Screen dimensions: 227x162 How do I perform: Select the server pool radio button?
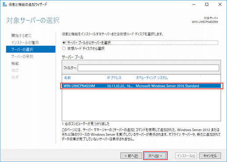(64, 43)
